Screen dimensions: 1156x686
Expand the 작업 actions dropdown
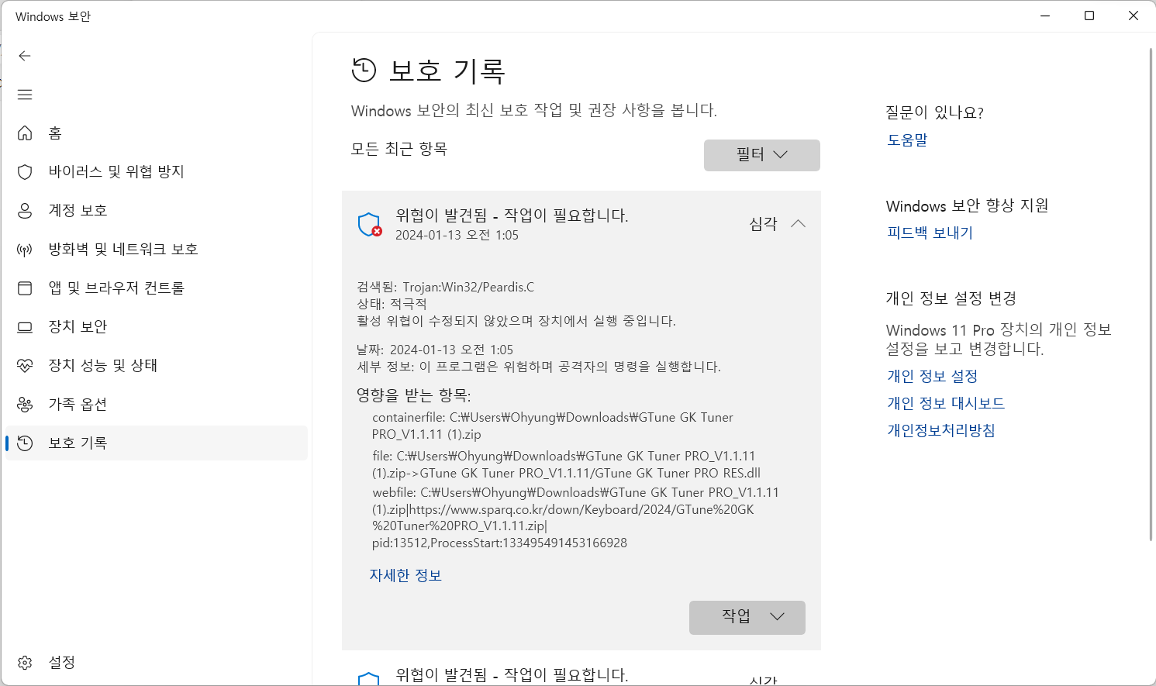[x=747, y=617]
